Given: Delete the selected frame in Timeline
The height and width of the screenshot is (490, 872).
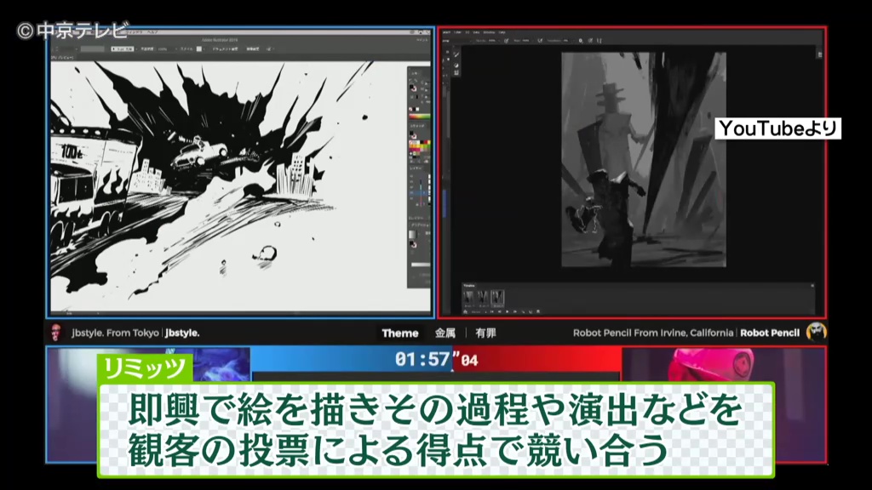Looking at the screenshot, I should point(538,311).
